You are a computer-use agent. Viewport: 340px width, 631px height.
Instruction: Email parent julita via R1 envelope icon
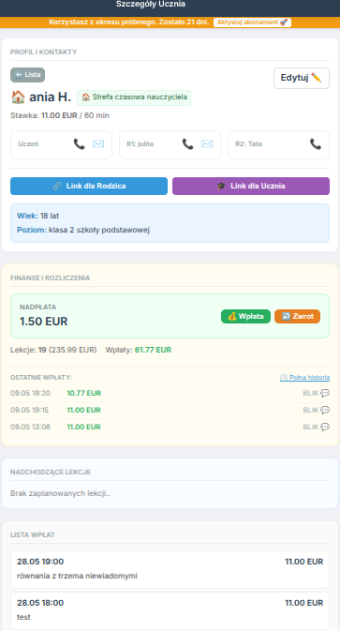[x=207, y=144]
